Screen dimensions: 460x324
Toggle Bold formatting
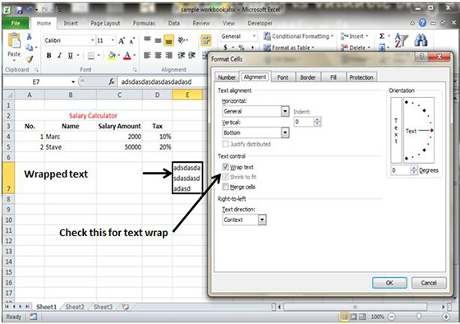49,55
